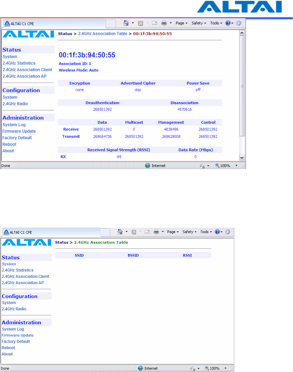Open System Log in upper page sidebar

click(14, 125)
